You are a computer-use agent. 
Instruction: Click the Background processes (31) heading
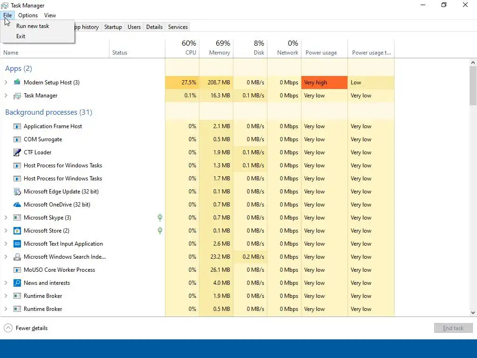click(x=48, y=112)
